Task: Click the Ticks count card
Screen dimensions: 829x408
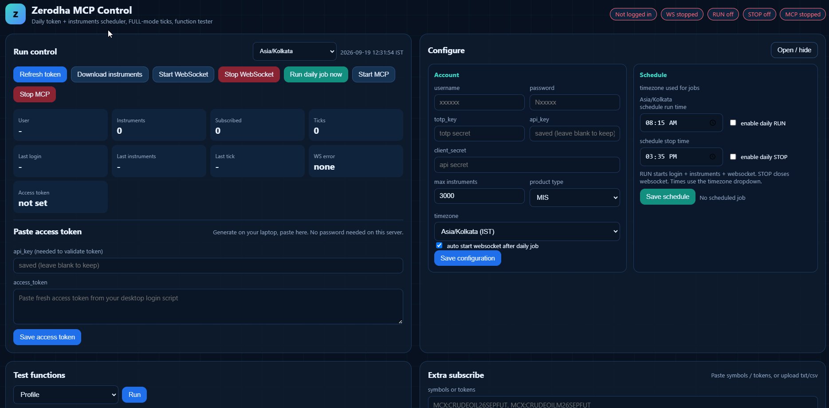Action: [356, 125]
